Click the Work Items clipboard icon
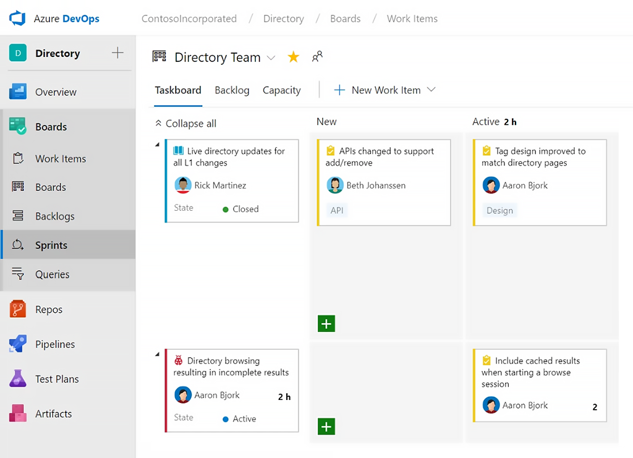 (x=18, y=158)
